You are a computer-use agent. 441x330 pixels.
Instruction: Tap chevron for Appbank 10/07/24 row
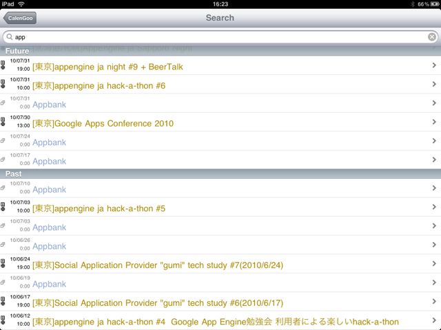pyautogui.click(x=434, y=140)
